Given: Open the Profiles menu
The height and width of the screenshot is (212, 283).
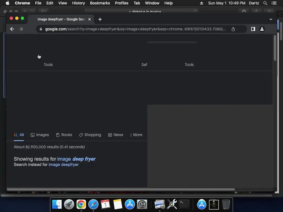Looking at the screenshot, I should point(122,3).
